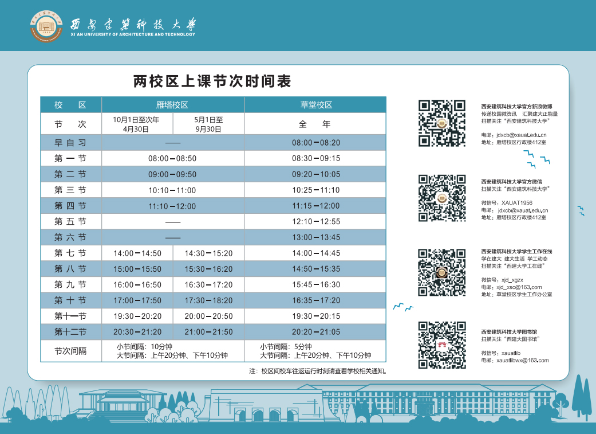Click the time "08:00–08:20"
The width and height of the screenshot is (596, 434).
[316, 143]
